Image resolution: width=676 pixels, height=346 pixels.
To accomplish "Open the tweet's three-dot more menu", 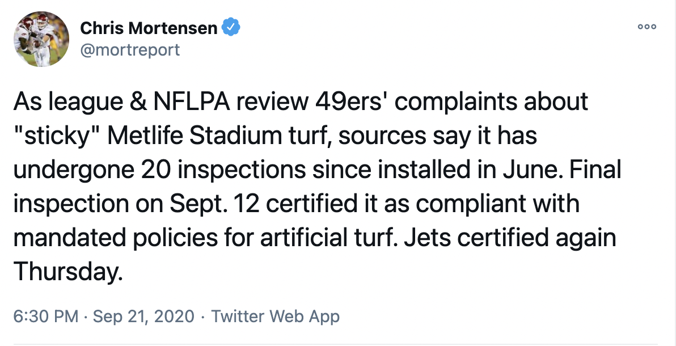I will [647, 27].
